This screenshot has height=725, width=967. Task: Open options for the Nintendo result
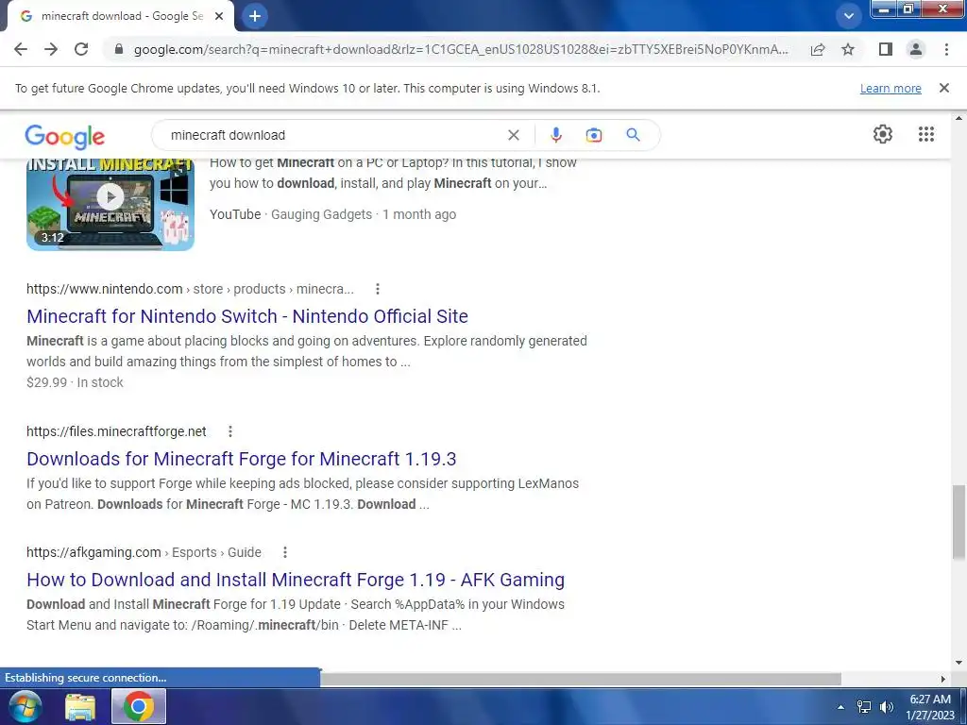[x=378, y=289]
